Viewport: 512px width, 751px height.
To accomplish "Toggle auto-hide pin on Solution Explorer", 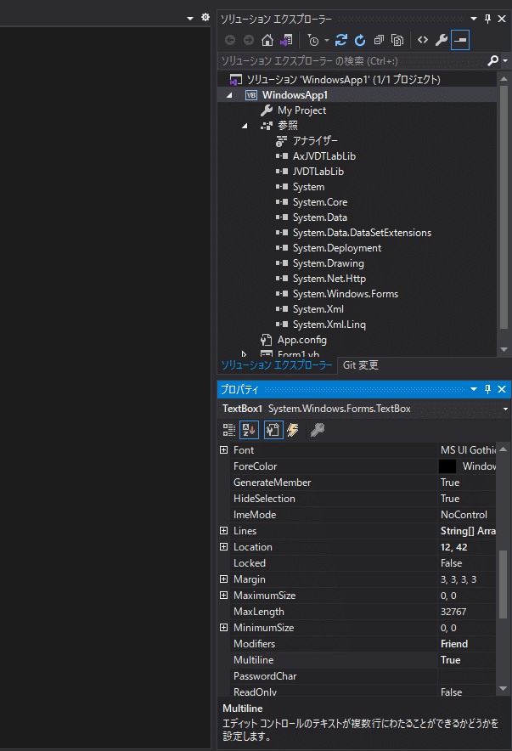I will click(x=487, y=19).
